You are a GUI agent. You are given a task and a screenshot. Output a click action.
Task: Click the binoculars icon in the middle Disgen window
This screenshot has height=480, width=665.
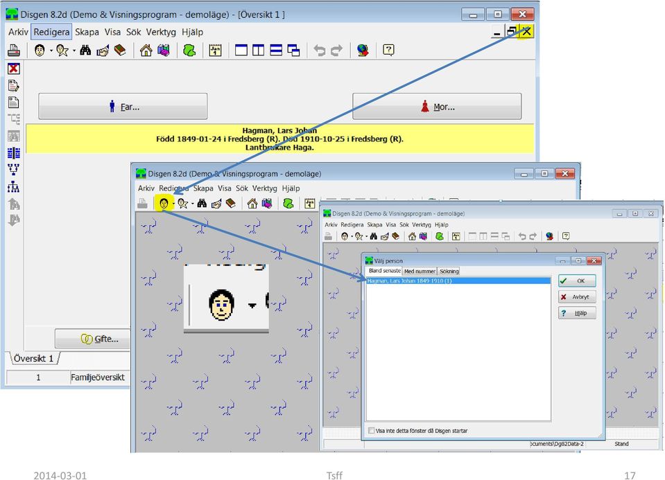pyautogui.click(x=202, y=204)
